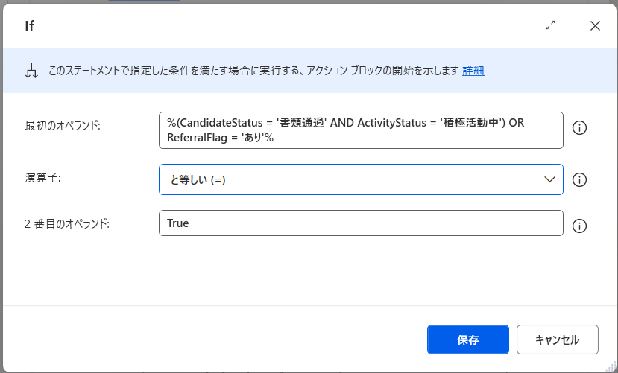The image size is (618, 373).
Task: Open the と等しい (=) operator dropdown
Action: point(350,179)
